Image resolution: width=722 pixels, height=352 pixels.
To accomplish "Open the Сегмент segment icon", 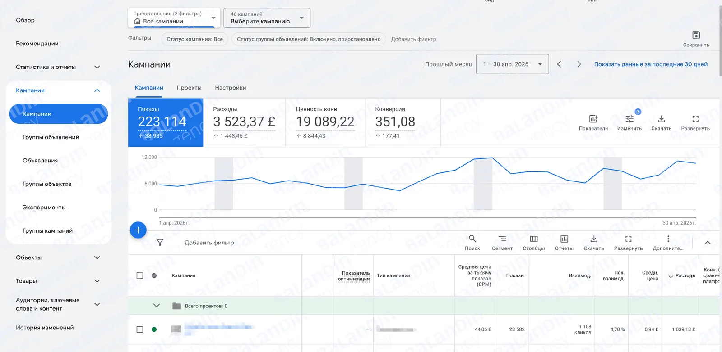I will [502, 239].
